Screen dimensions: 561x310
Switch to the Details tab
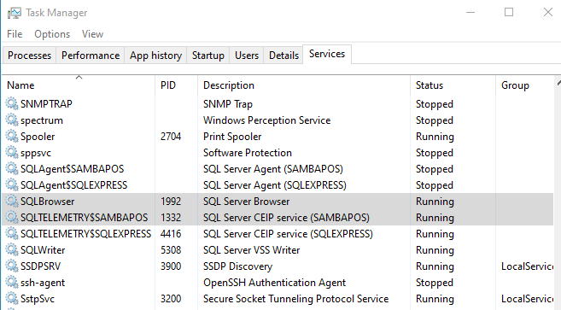pyautogui.click(x=283, y=56)
